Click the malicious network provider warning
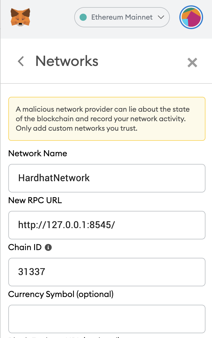The image size is (212, 338). point(107,119)
